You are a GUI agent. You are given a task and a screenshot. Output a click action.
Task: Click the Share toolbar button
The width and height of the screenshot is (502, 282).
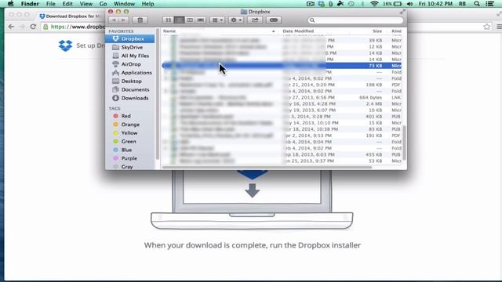click(255, 20)
